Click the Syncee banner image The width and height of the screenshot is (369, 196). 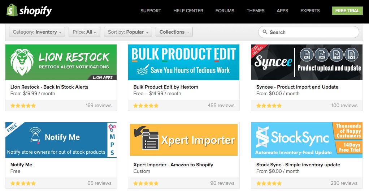tap(307, 62)
